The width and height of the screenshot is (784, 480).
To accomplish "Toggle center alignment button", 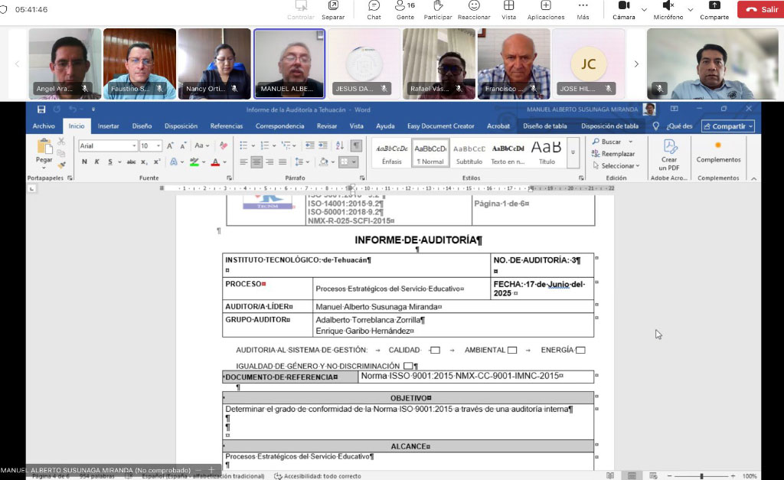I will coord(256,162).
